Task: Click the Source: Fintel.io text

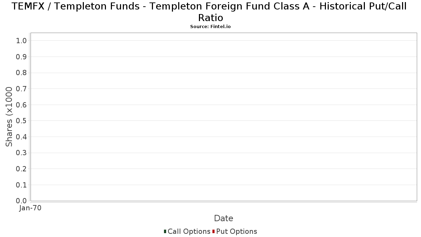Action: [x=210, y=27]
